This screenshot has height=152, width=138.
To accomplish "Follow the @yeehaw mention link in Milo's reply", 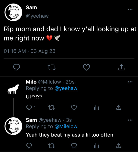I will [x=66, y=88].
